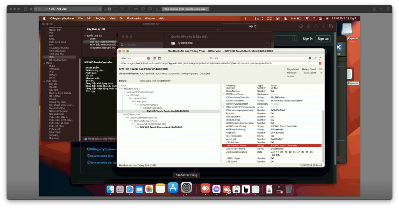Screen dimensions: 399x208
Task: Select XHC@14 in the registry tree
Action: (x=141, y=101)
